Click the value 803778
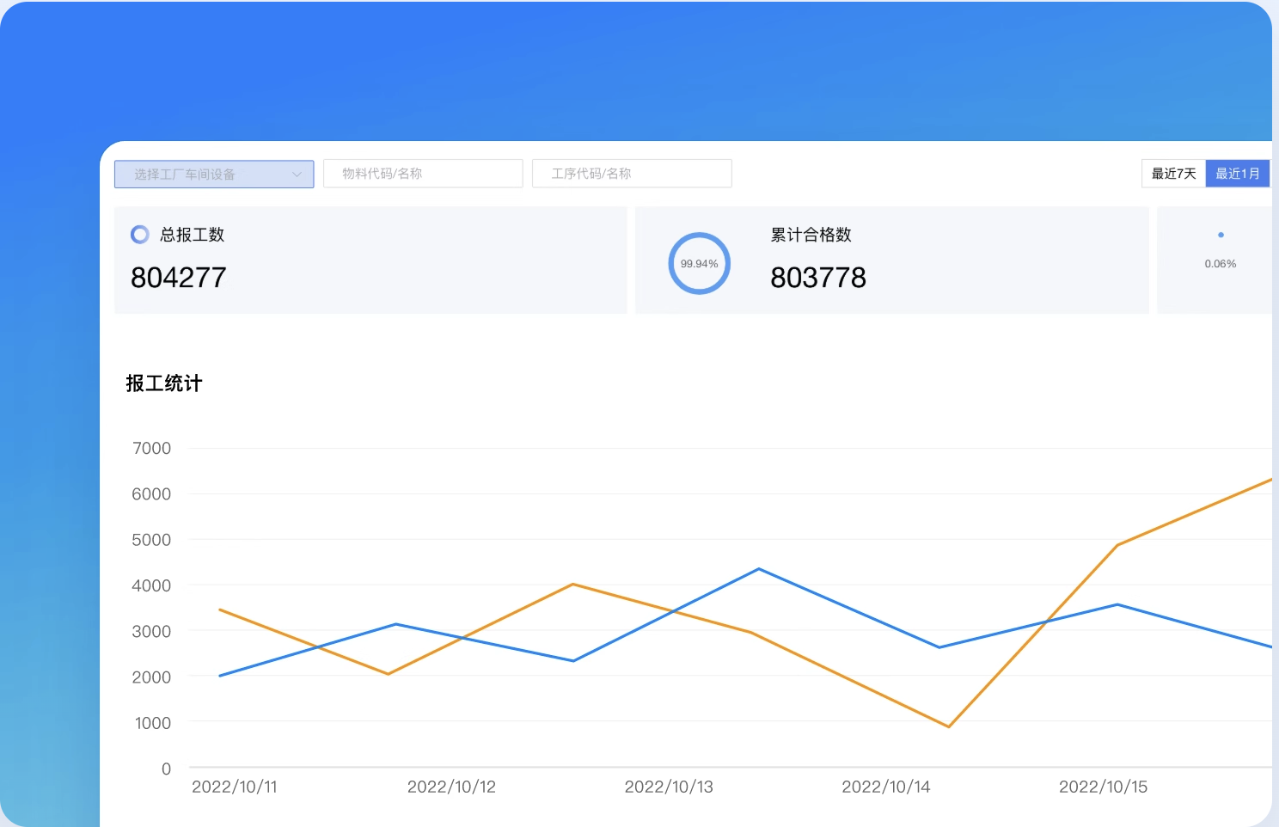Viewport: 1279px width, 827px height. click(x=818, y=278)
